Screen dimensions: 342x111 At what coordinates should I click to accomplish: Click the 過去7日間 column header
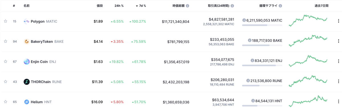(x=321, y=6)
